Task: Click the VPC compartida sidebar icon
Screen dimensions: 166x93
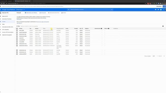Action: coord(1,30)
